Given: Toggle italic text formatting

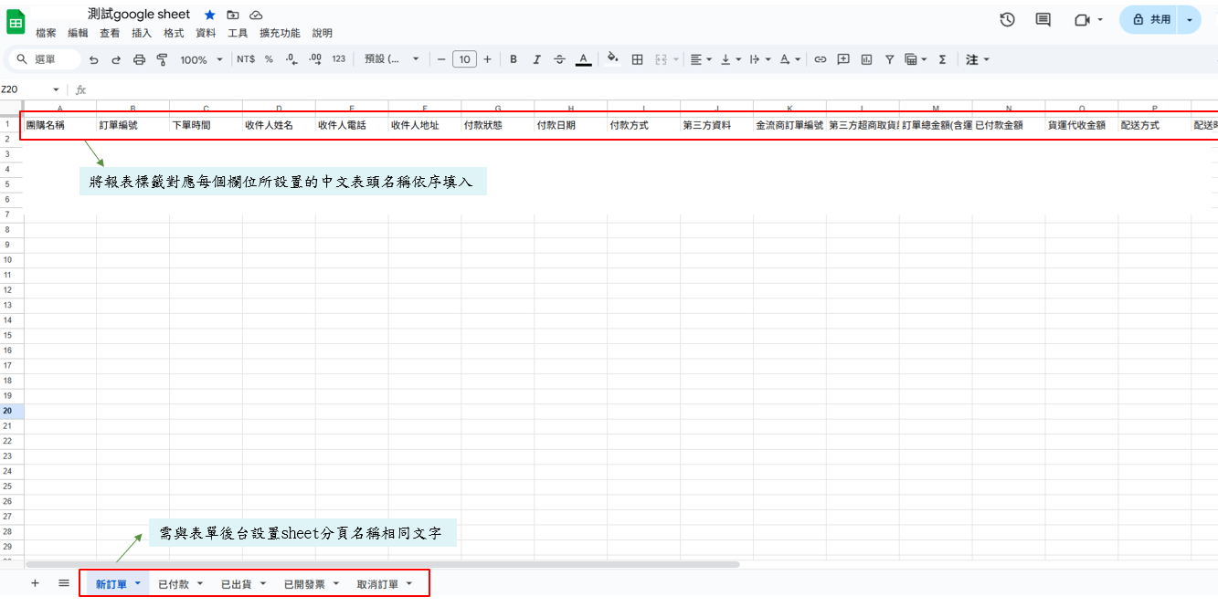Looking at the screenshot, I should point(536,59).
